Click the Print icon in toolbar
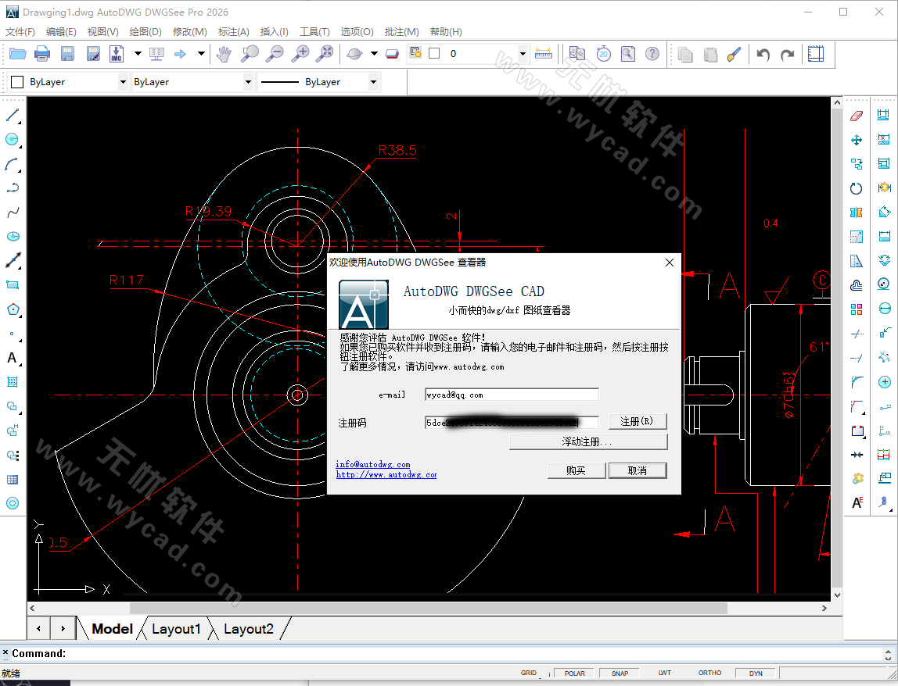Screen dimensions: 898x686 coord(42,54)
